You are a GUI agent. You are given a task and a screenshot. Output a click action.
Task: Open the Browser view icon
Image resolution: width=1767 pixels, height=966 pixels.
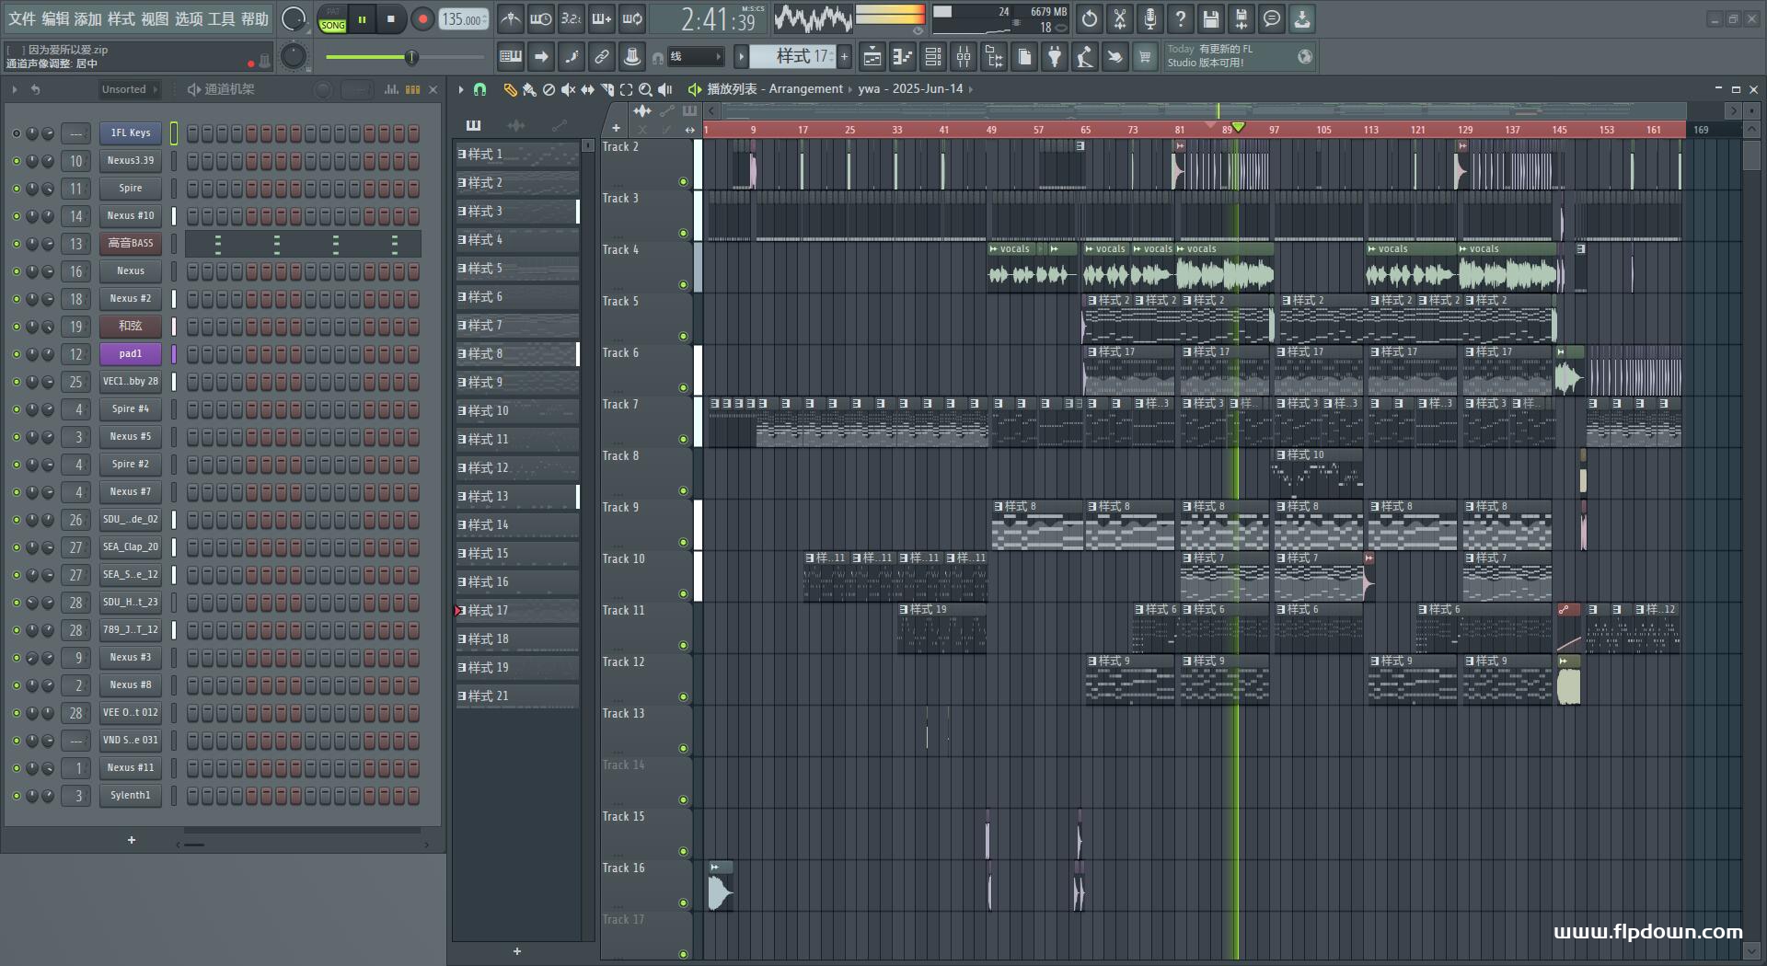point(994,57)
